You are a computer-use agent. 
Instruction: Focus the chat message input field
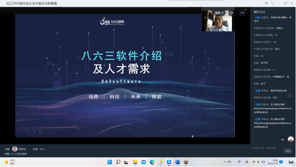pos(267,148)
